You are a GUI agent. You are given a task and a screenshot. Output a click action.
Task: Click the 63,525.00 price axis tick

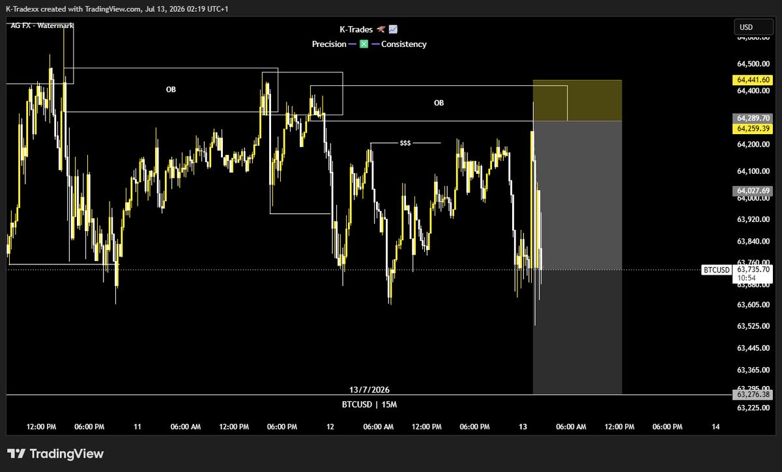[753, 326]
